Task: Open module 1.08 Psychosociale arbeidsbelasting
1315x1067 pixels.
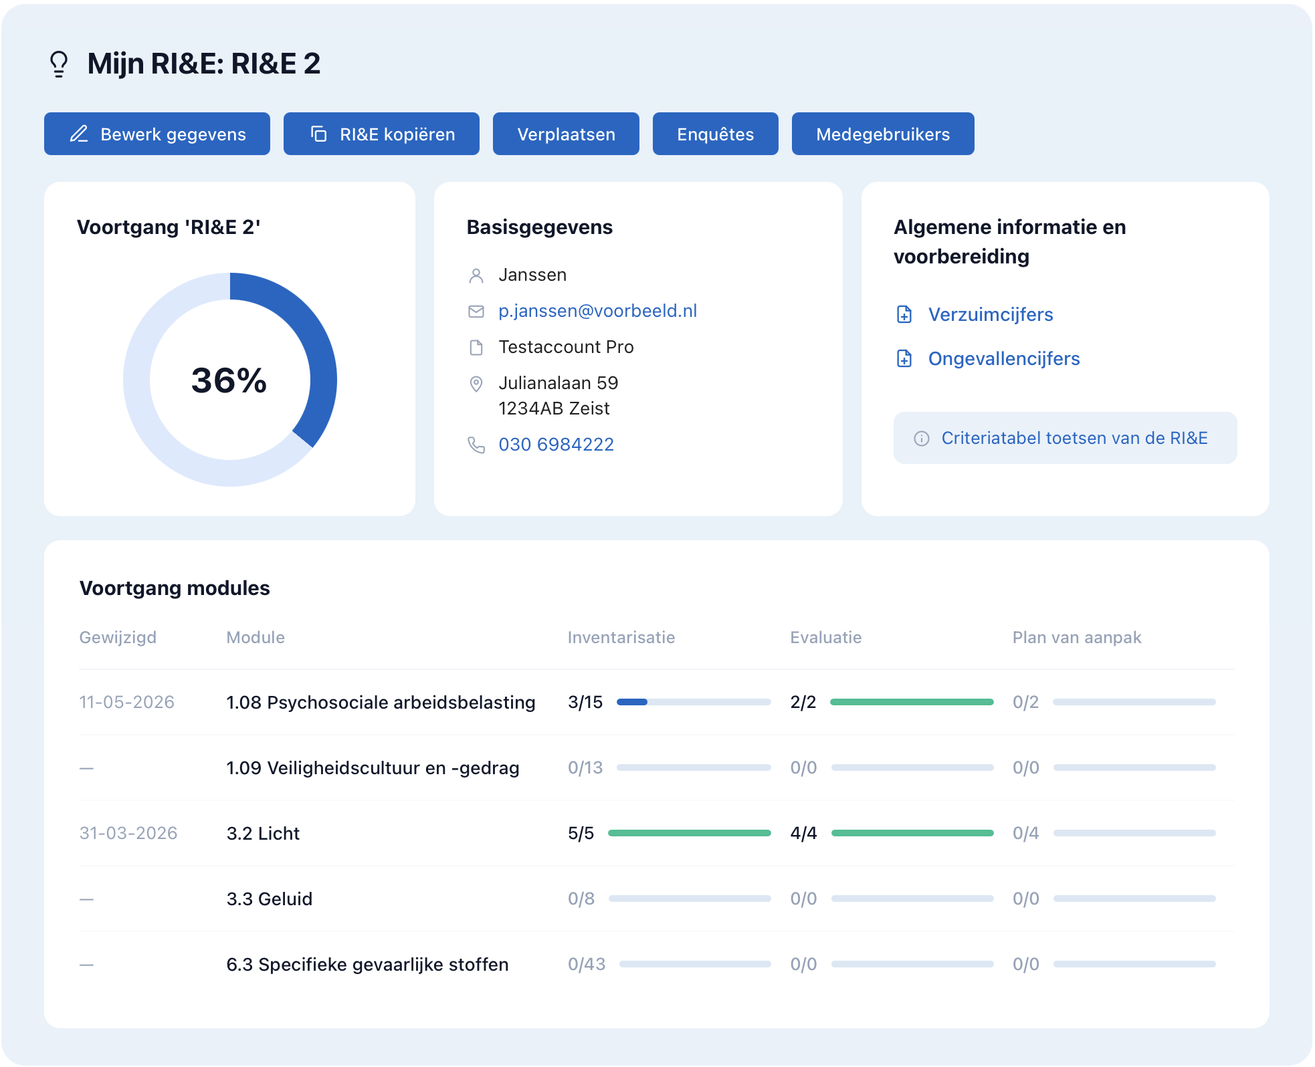Action: point(381,702)
